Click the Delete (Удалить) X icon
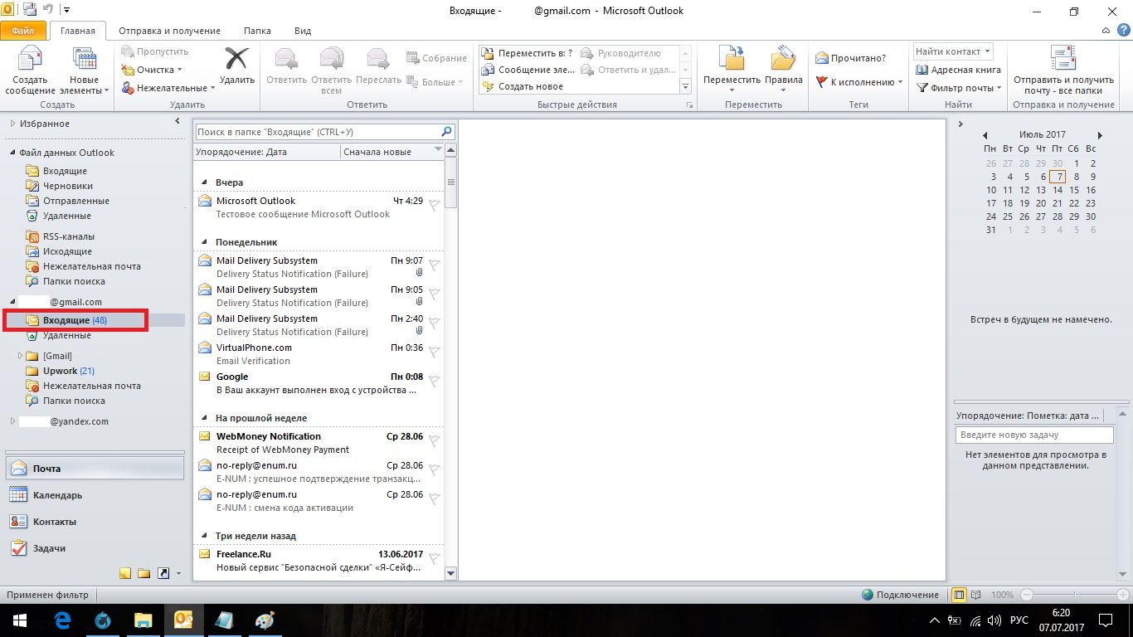 [x=237, y=60]
